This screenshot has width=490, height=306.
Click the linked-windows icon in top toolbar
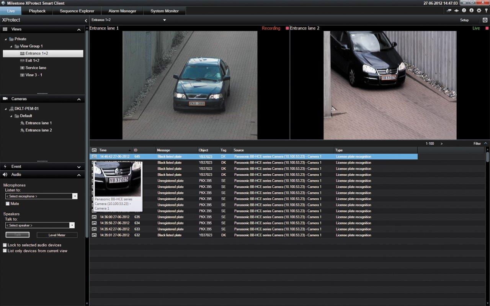coord(449,11)
